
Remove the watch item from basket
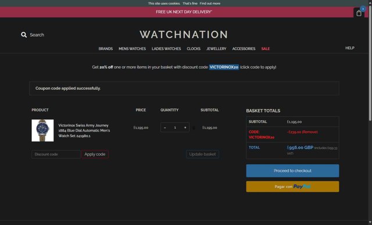tap(194, 128)
